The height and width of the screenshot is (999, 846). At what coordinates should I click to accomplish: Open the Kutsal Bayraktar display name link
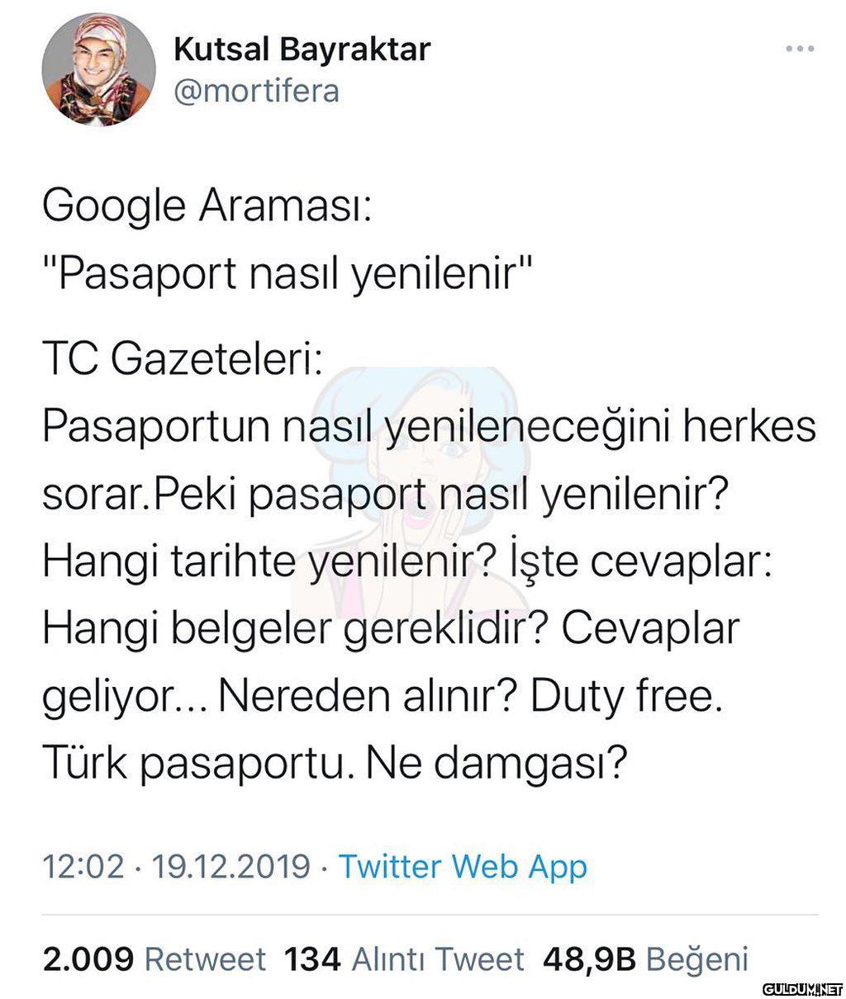coord(302,49)
